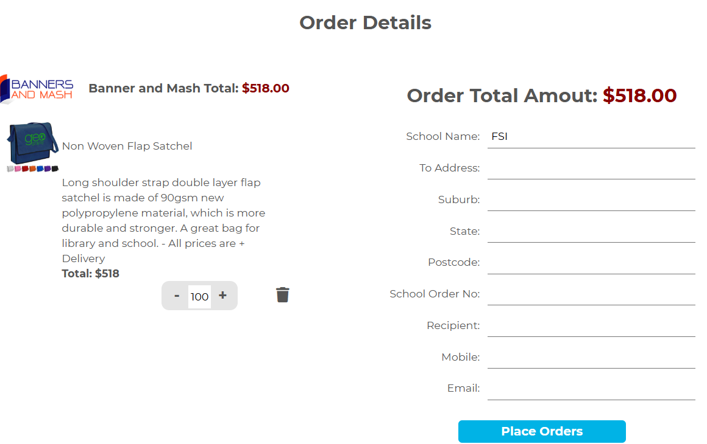The width and height of the screenshot is (707, 444).
Task: Click the Email input field
Action: (591, 387)
